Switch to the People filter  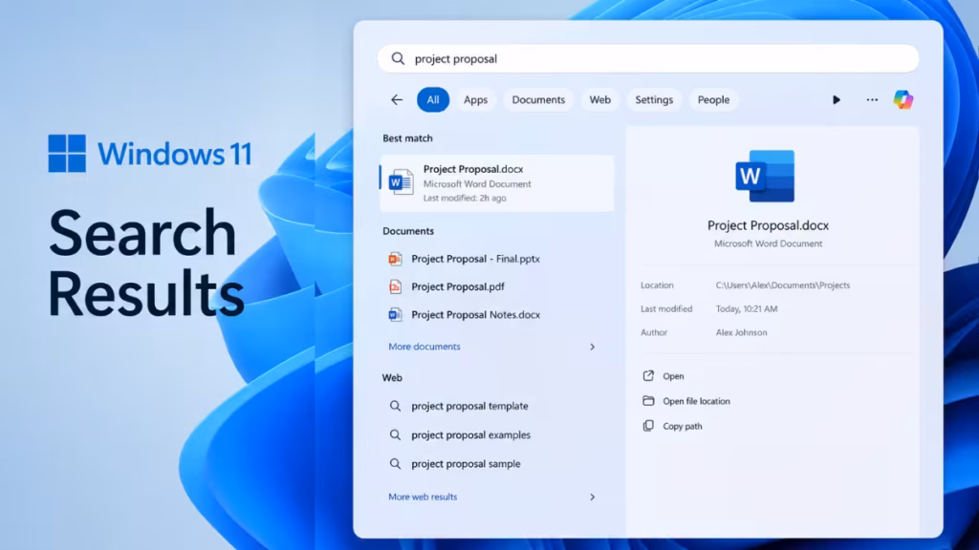tap(713, 99)
